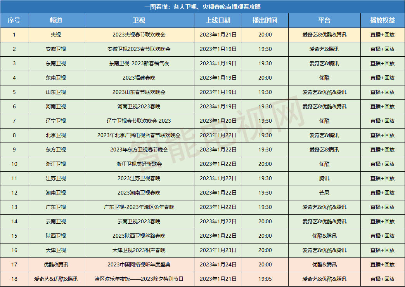Select 2023湖南卫视春晚 cell

pyautogui.click(x=139, y=193)
